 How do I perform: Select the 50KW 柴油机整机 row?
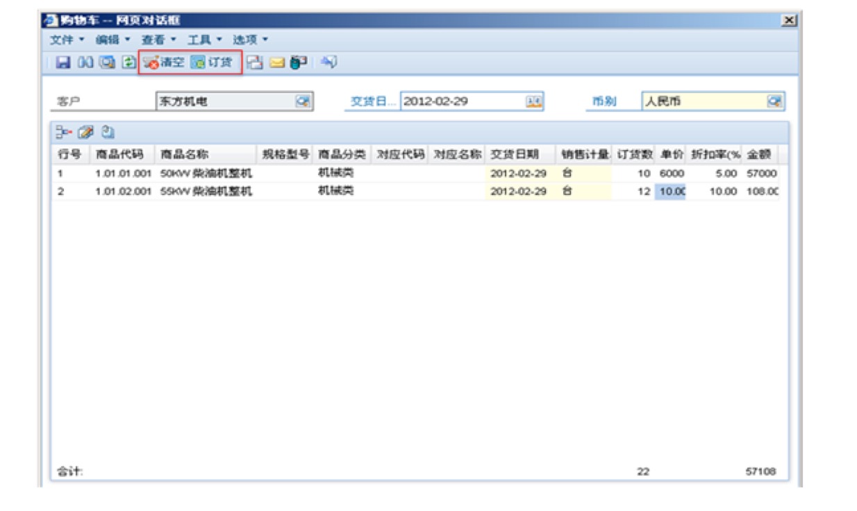coord(206,174)
